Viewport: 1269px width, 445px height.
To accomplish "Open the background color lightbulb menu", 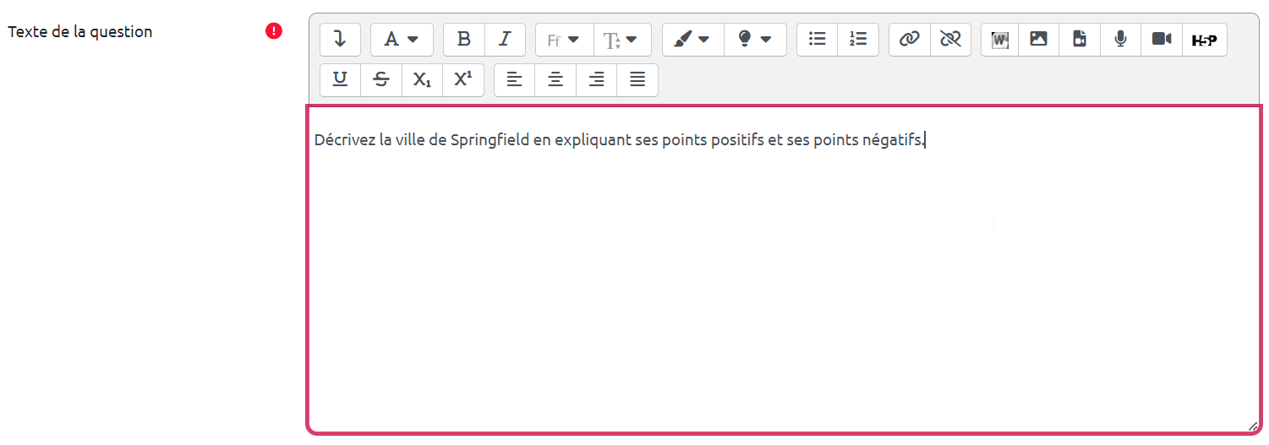I will 755,40.
